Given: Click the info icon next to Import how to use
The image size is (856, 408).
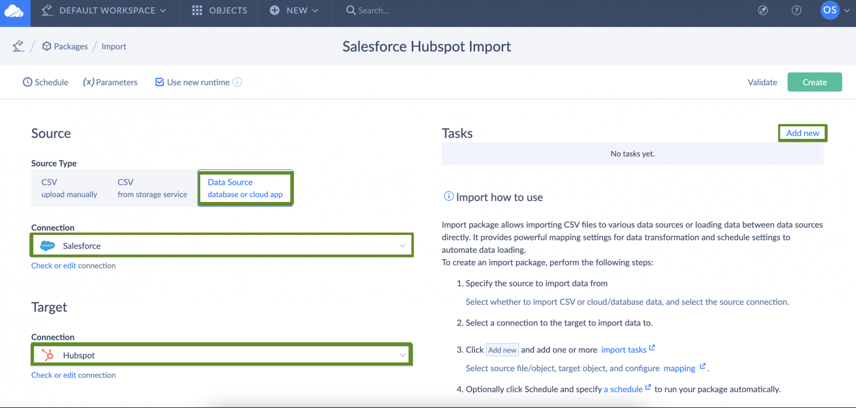Looking at the screenshot, I should 448,196.
